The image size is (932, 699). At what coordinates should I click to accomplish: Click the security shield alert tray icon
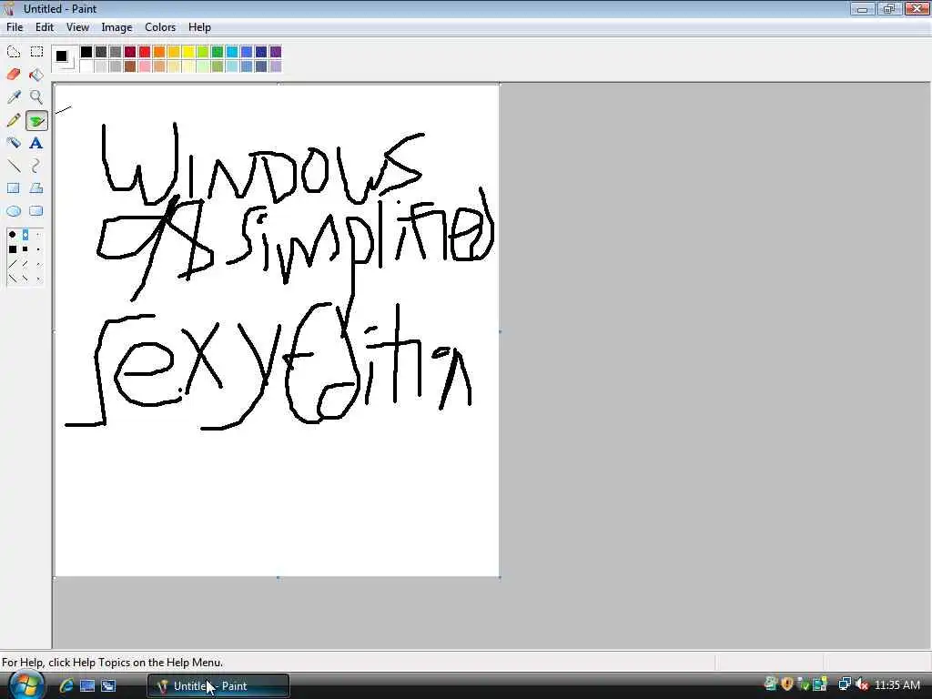pos(787,684)
